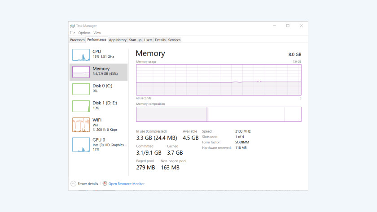Open the View menu
Screen dimensions: 377x212
pyautogui.click(x=97, y=33)
